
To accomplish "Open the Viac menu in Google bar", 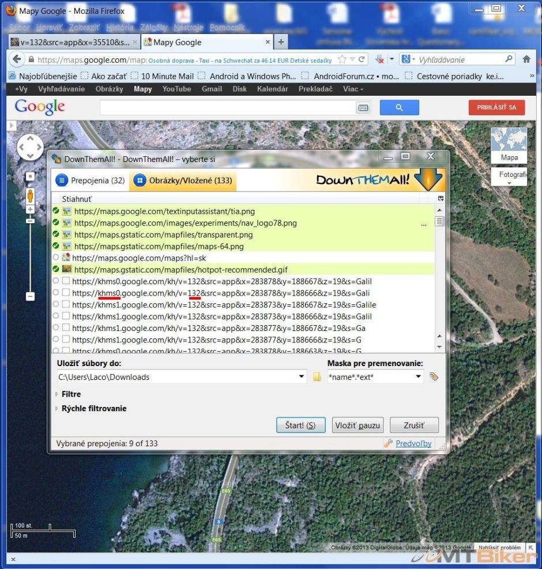I will click(353, 89).
